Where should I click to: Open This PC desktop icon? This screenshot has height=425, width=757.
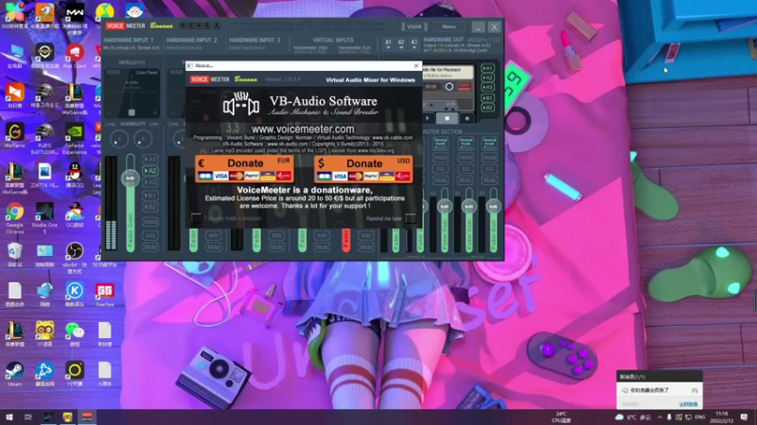[14, 56]
